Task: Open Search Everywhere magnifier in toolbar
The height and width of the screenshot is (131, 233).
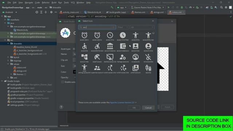Action: pos(221,7)
